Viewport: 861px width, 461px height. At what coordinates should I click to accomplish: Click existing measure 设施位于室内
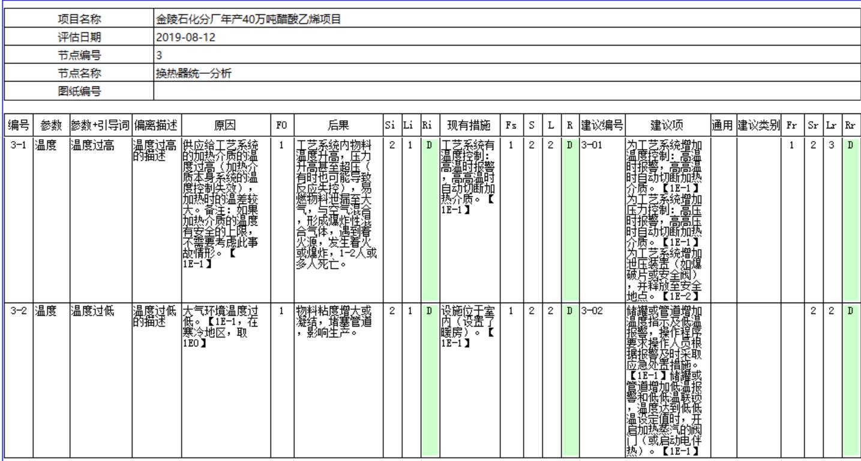tap(469, 381)
